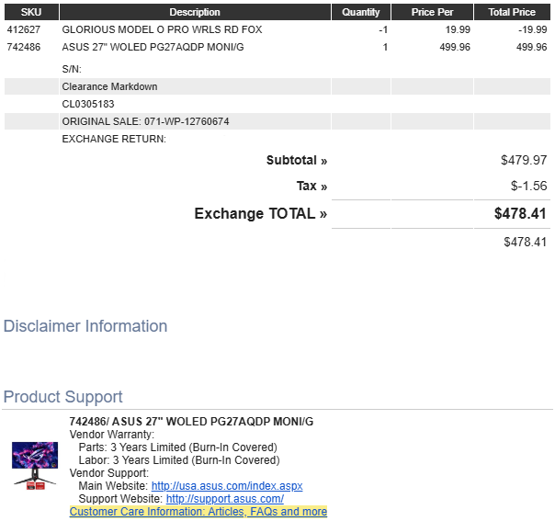Open Customer Care Information articles and FAQs link
The image size is (555, 521).
pyautogui.click(x=198, y=512)
